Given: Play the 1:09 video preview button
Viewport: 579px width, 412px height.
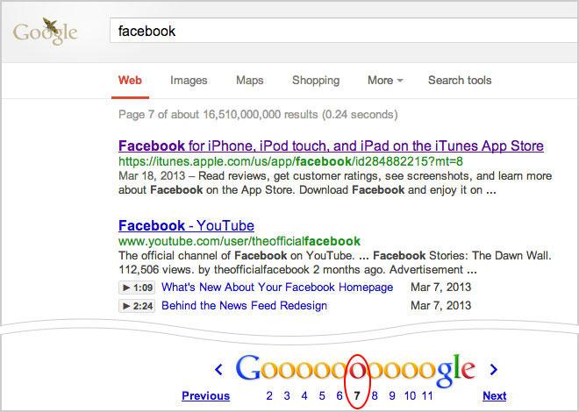Looking at the screenshot, I should (137, 288).
